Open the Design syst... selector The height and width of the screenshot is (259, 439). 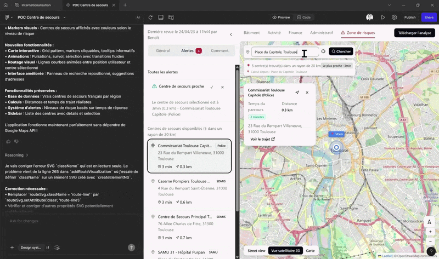coord(31,248)
